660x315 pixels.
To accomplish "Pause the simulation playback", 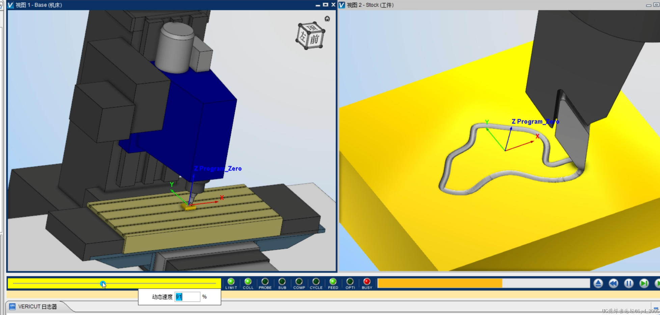I will click(x=629, y=283).
